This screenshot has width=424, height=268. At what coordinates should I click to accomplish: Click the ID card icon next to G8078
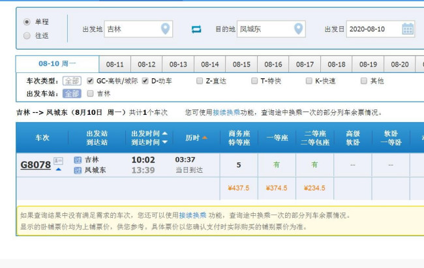[x=58, y=161]
